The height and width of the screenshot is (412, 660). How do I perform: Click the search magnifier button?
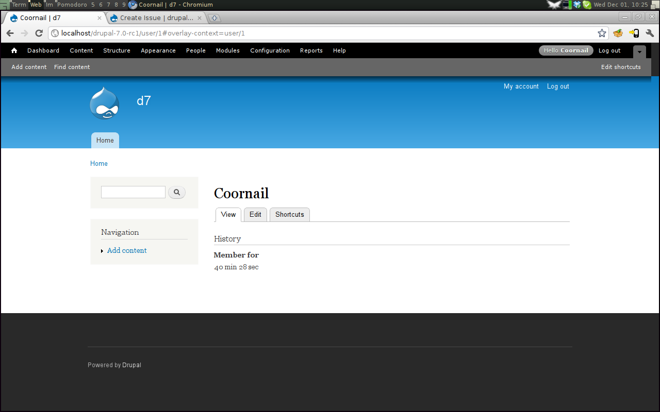pos(177,192)
